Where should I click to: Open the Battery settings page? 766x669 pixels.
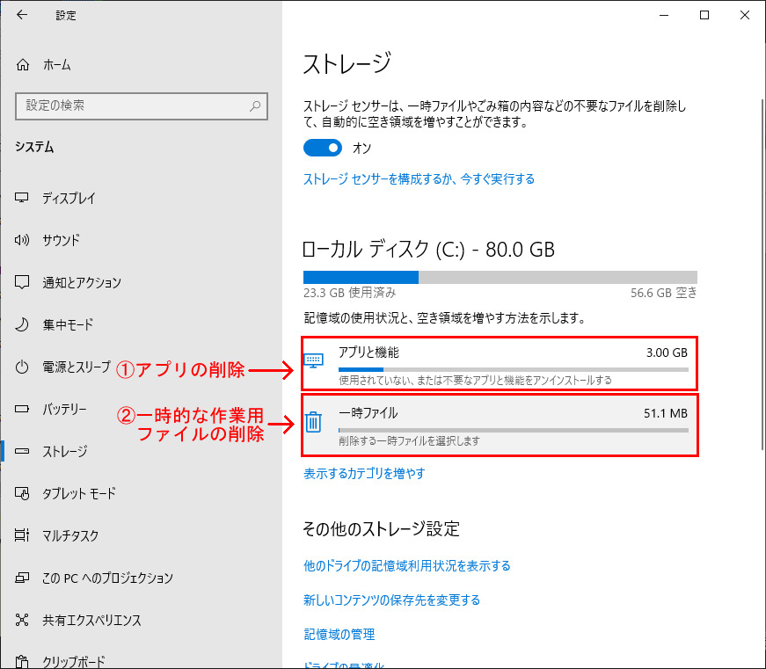pyautogui.click(x=65, y=410)
